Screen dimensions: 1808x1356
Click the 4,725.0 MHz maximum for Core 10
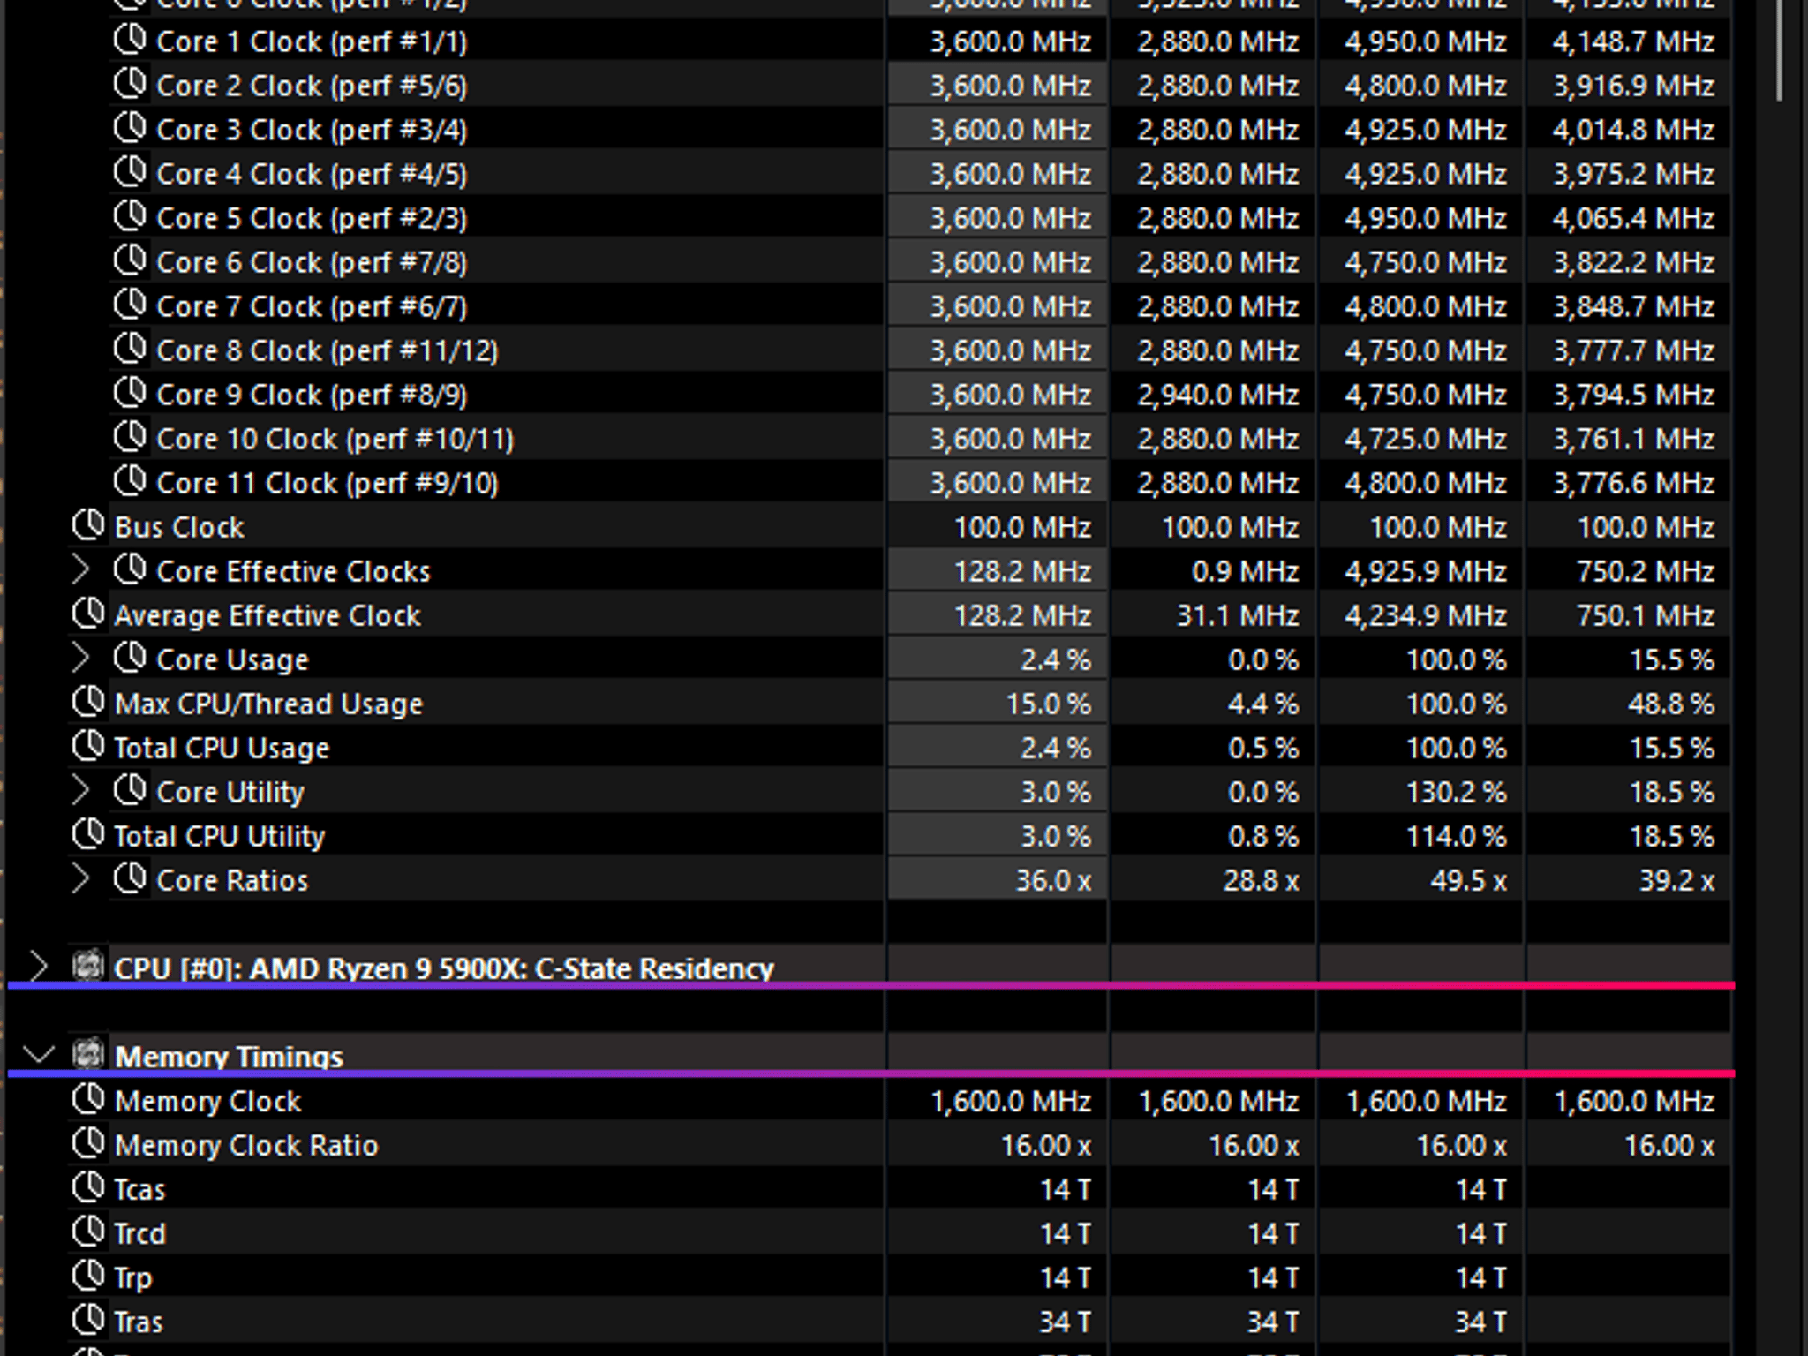click(x=1425, y=439)
